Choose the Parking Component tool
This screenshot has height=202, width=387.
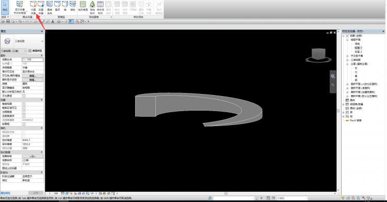(100, 7)
